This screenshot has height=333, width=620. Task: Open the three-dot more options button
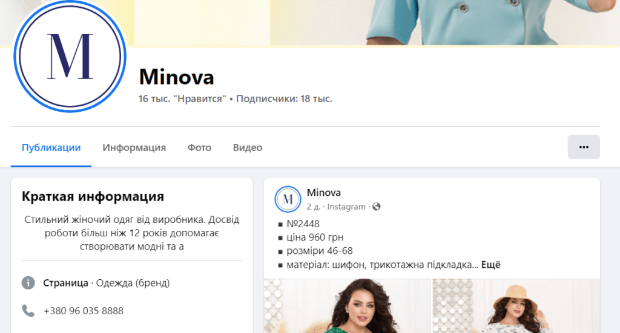(x=584, y=147)
